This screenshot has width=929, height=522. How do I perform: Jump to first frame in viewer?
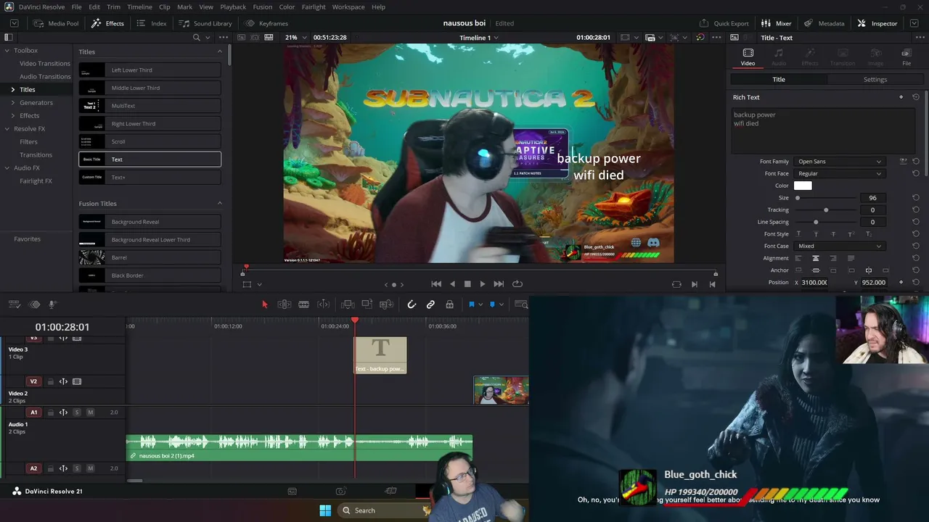[436, 284]
